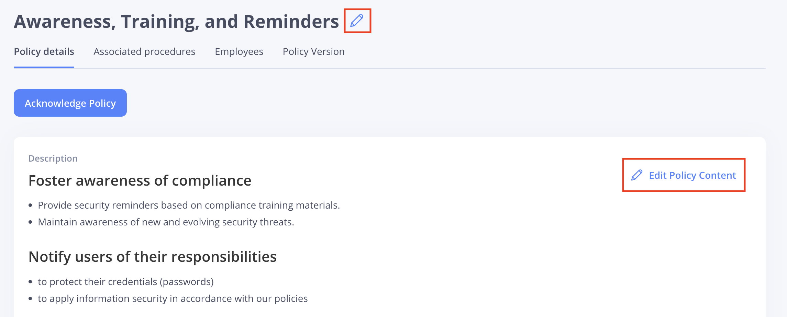This screenshot has width=787, height=317.
Task: Click the Description label
Action: [x=53, y=158]
